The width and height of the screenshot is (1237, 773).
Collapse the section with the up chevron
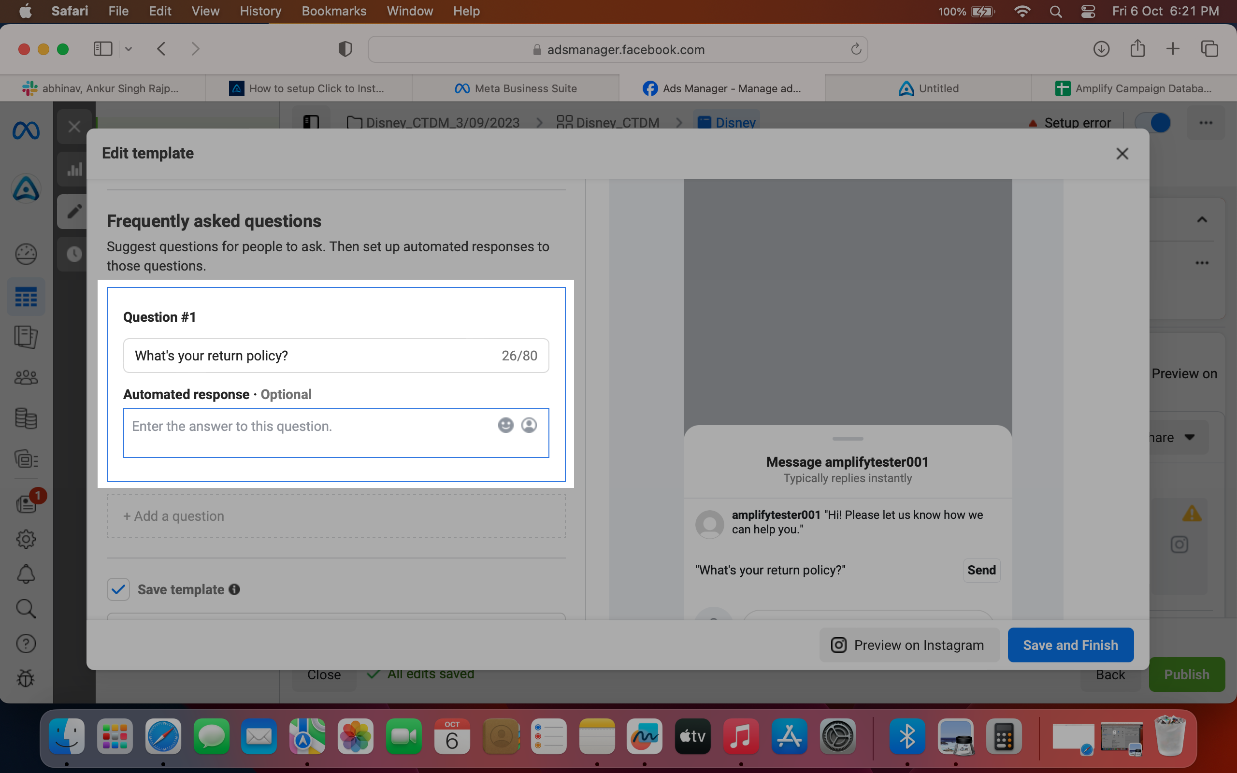[x=1202, y=220]
